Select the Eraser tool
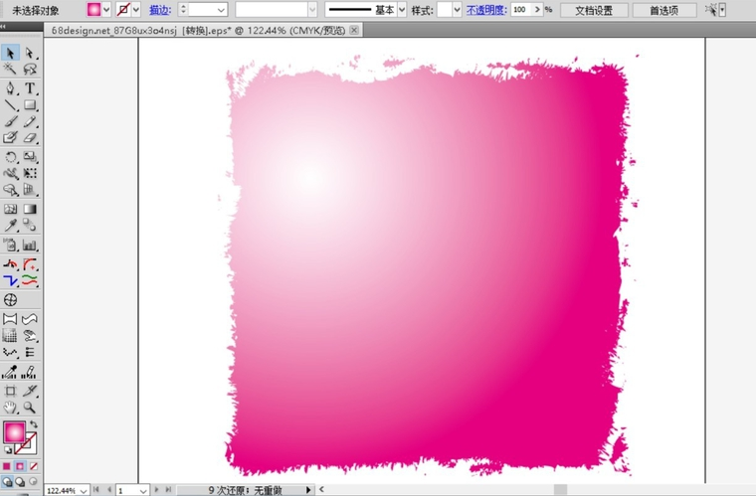The height and width of the screenshot is (496, 756). click(x=30, y=138)
